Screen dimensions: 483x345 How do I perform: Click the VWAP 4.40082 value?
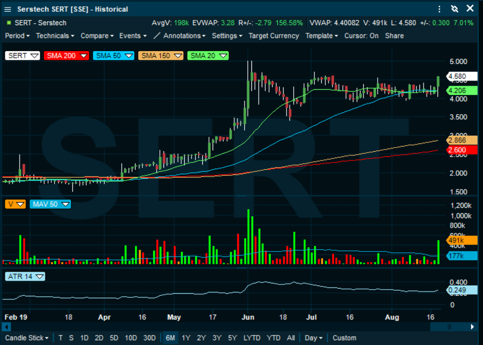click(347, 23)
